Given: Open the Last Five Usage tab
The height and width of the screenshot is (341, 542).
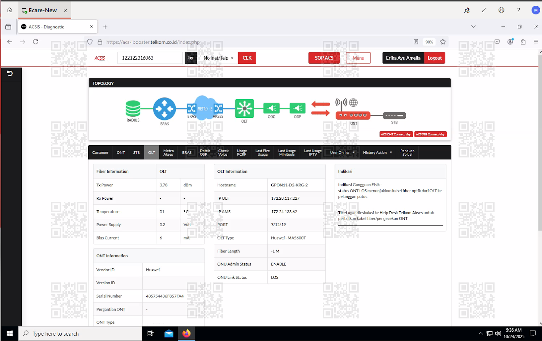Looking at the screenshot, I should tap(262, 152).
